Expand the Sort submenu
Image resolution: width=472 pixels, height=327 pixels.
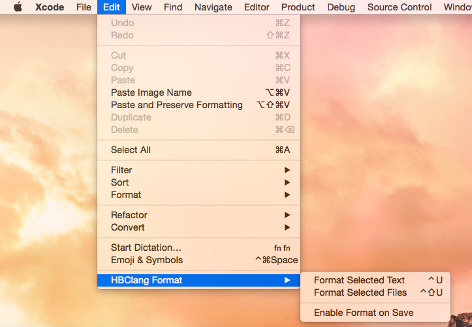pyautogui.click(x=198, y=182)
